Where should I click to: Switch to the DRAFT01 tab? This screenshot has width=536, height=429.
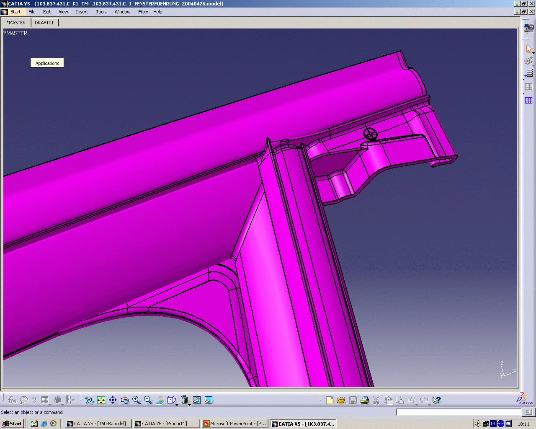point(44,23)
